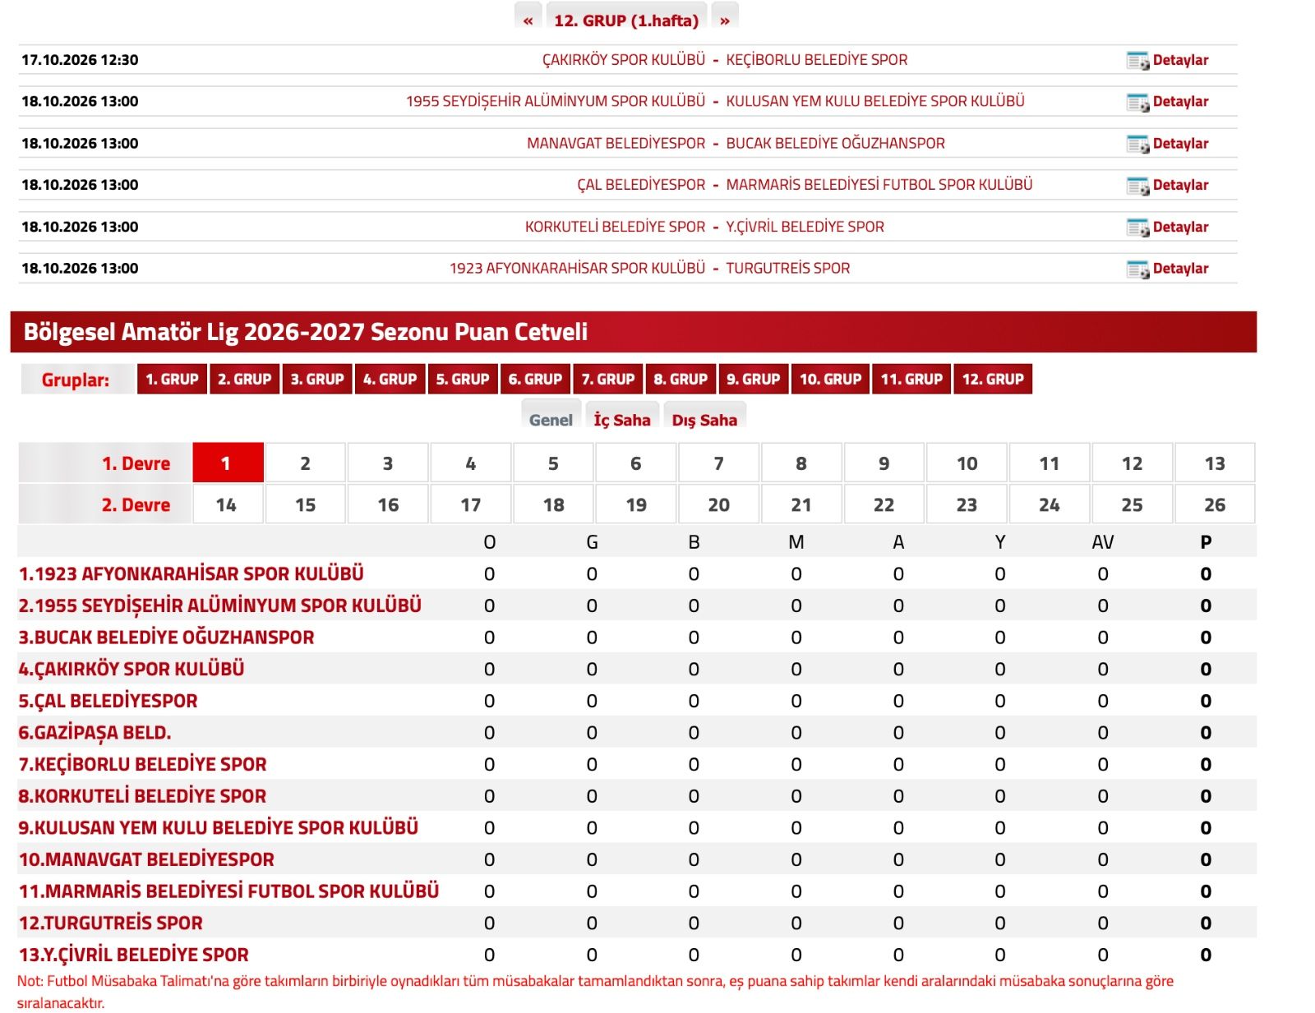Switch to Dış Saha standings
This screenshot has width=1315, height=1013.
pyautogui.click(x=704, y=419)
